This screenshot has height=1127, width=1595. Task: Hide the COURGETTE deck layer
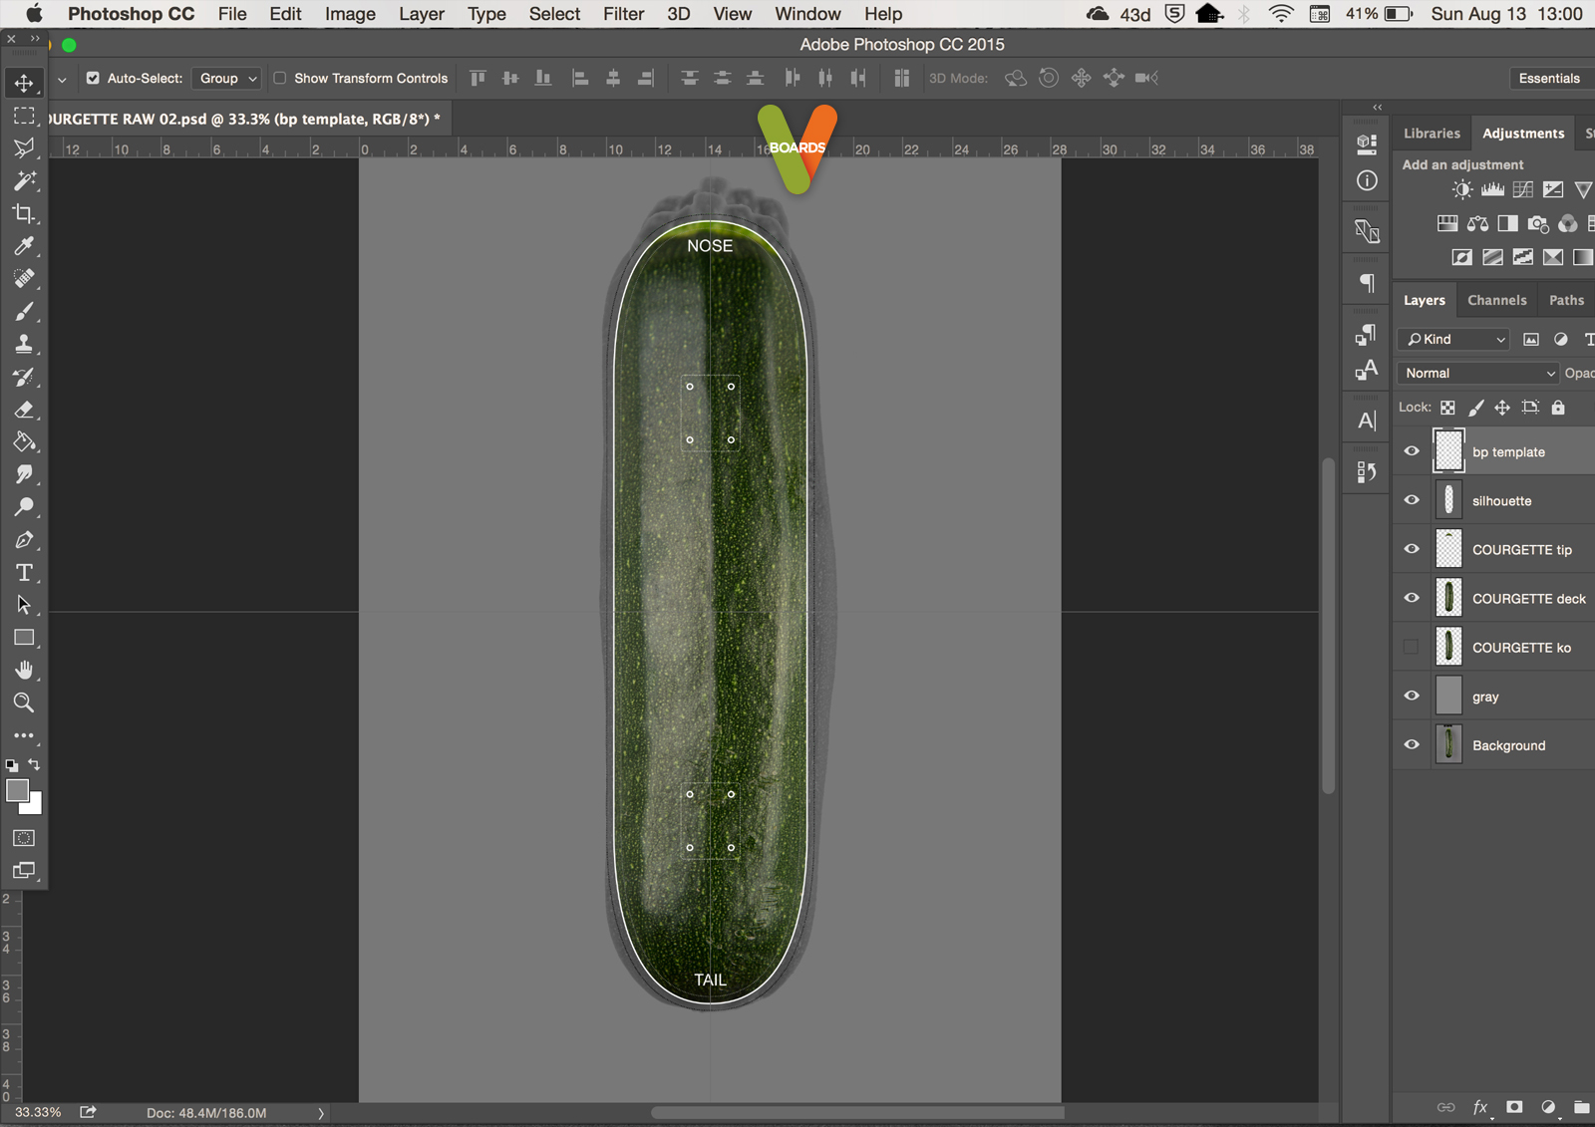1412,598
